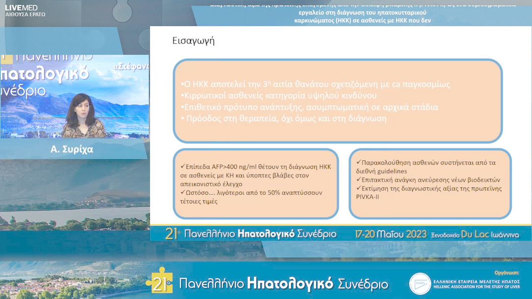Image resolution: width=532 pixels, height=299 pixels.
Task: Click the line 'διεθνή guidelines'
Action: (381, 171)
